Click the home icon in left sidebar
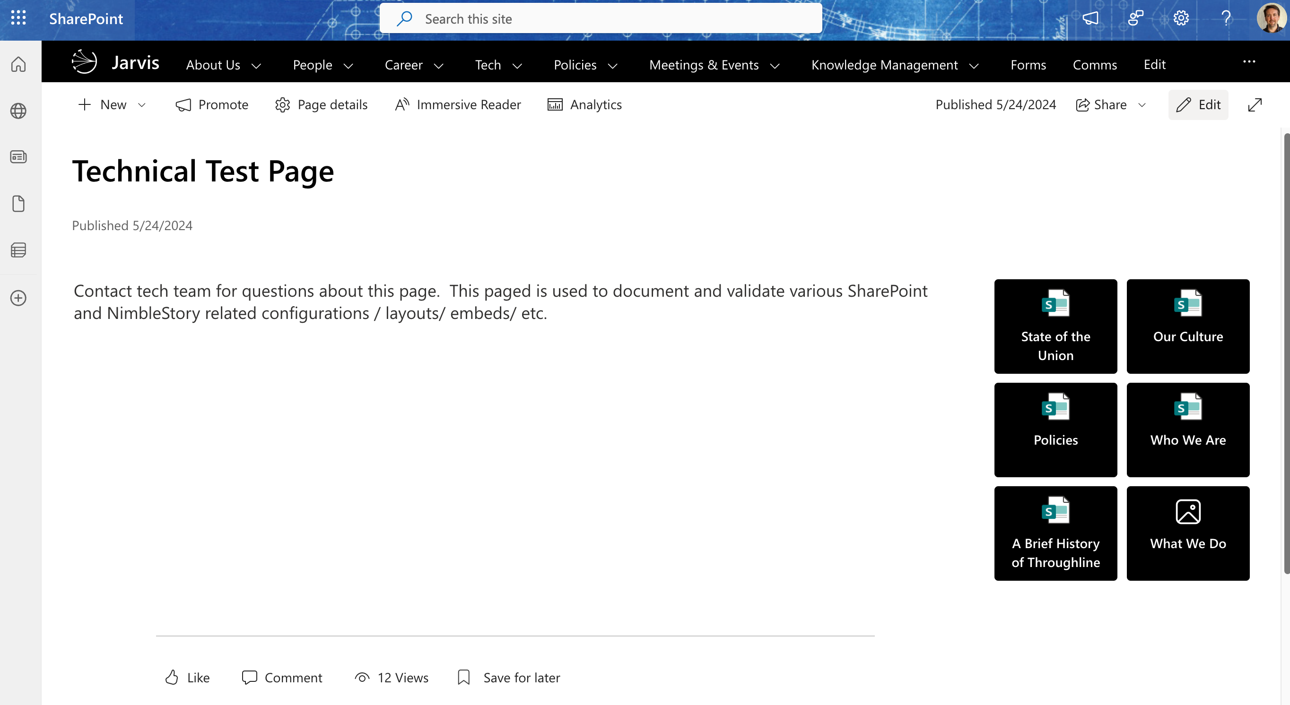 pyautogui.click(x=18, y=64)
